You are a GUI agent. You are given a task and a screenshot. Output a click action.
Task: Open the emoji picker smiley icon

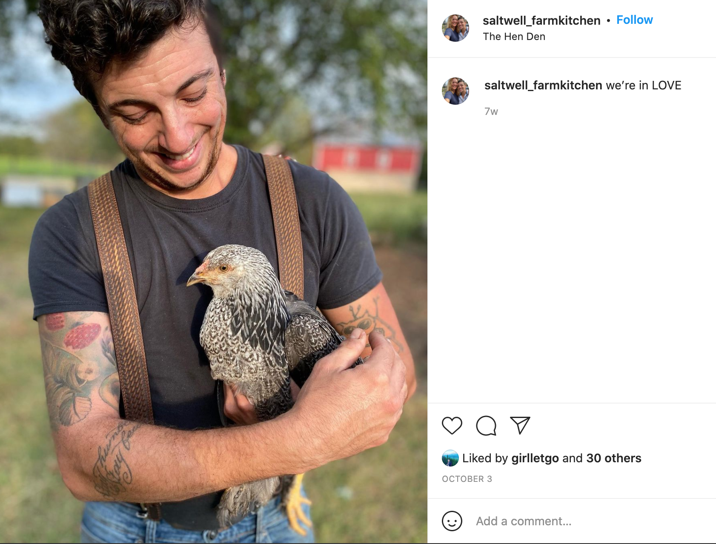pyautogui.click(x=452, y=521)
